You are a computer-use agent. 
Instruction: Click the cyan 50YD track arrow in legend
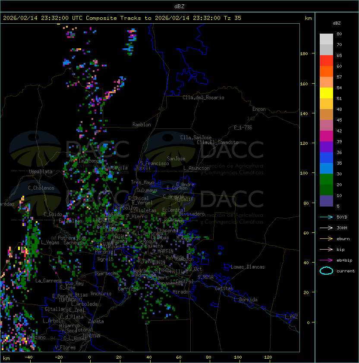[326, 217]
